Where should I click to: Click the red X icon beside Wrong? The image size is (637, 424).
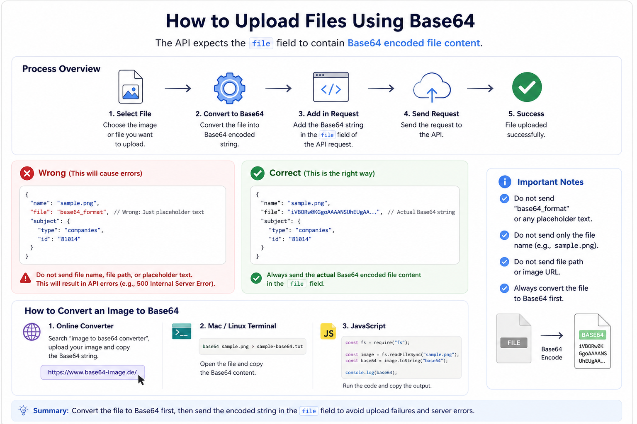[x=27, y=173]
